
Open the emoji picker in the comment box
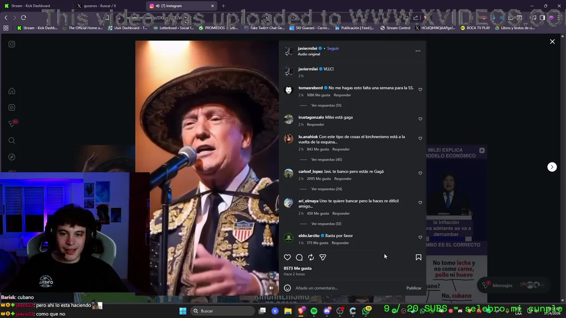287,288
